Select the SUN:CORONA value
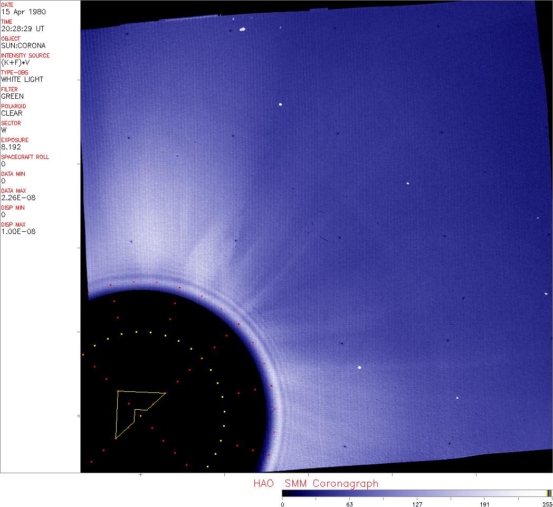 coord(24,45)
